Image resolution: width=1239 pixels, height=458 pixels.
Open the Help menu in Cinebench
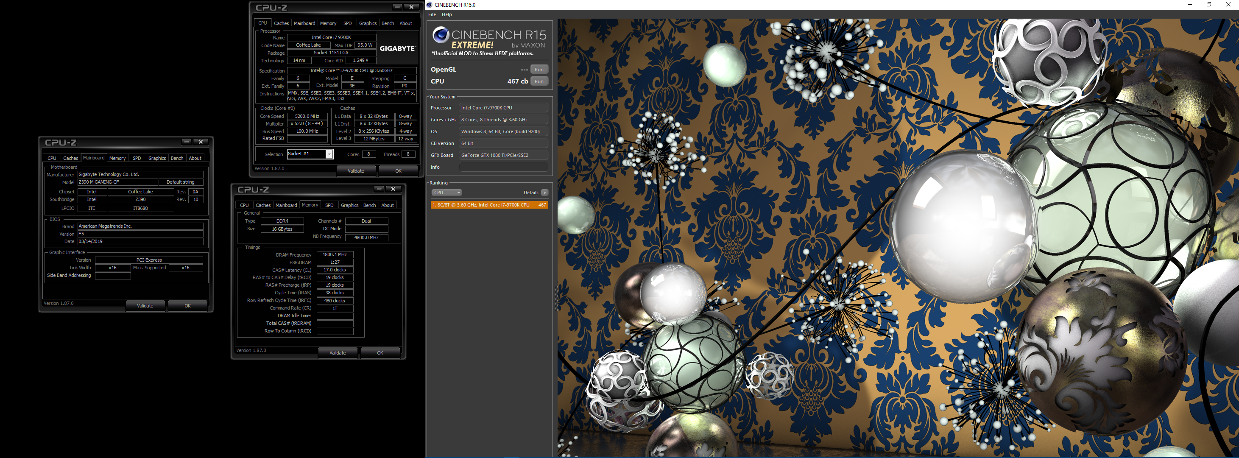pos(447,14)
